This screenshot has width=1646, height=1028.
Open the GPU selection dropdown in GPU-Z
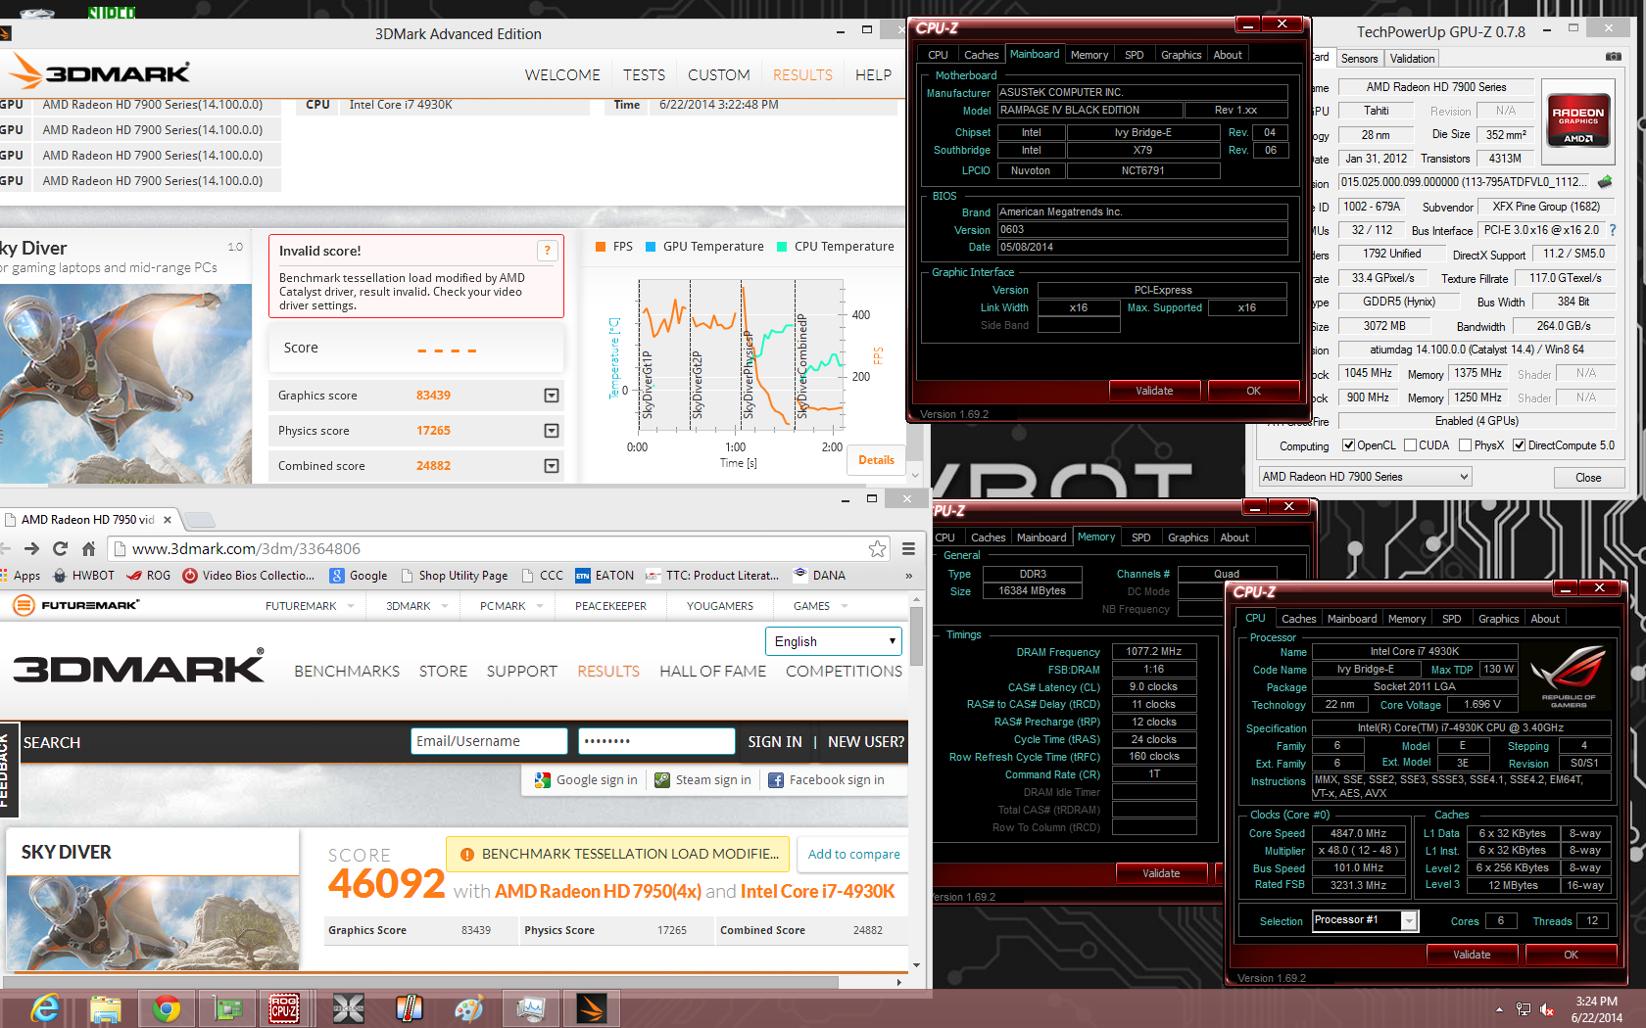pos(1366,477)
